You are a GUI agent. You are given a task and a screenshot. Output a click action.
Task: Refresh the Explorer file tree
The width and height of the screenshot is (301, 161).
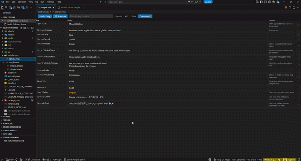click(x=29, y=28)
